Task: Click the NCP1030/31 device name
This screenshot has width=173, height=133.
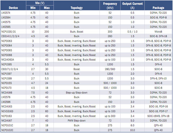Action: 9,32
